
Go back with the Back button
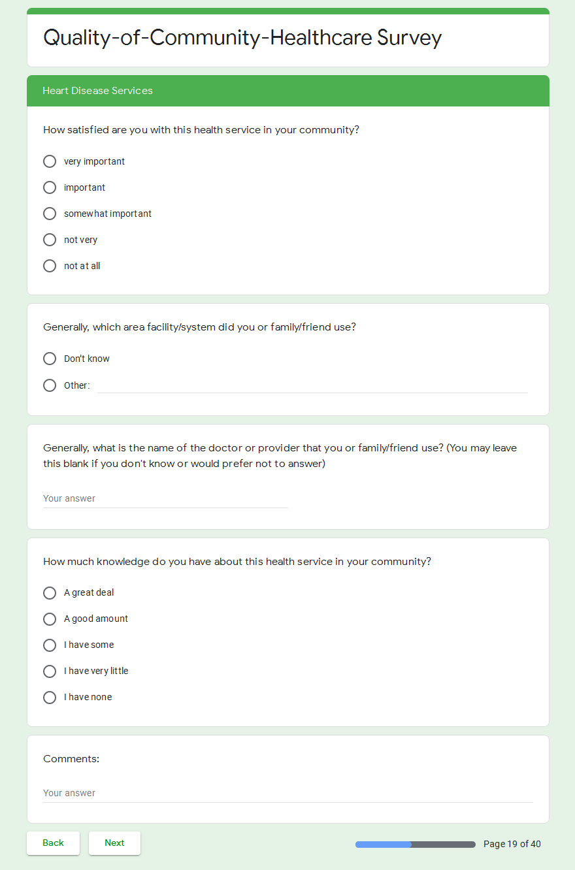tap(53, 843)
